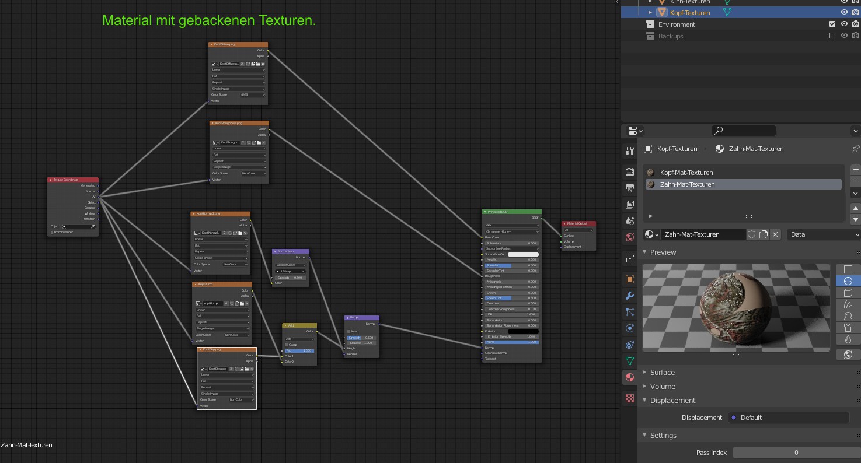The width and height of the screenshot is (861, 463).
Task: Open the Displacement Default dropdown
Action: click(x=788, y=418)
